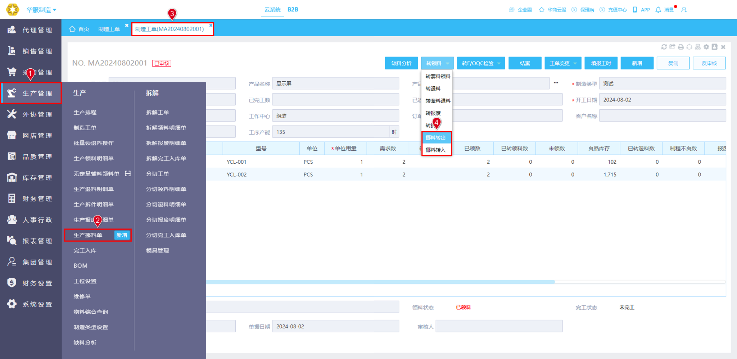Click the 结案 button
This screenshot has width=737, height=359.
coord(525,63)
